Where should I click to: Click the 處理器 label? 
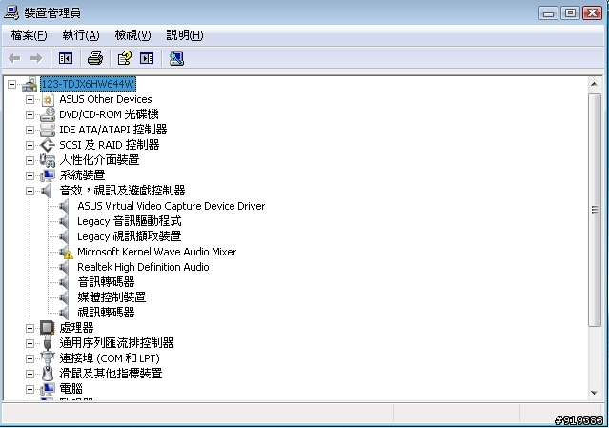click(76, 328)
